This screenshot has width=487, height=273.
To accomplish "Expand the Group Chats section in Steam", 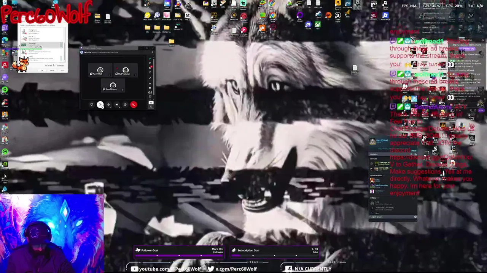I will click(x=376, y=217).
